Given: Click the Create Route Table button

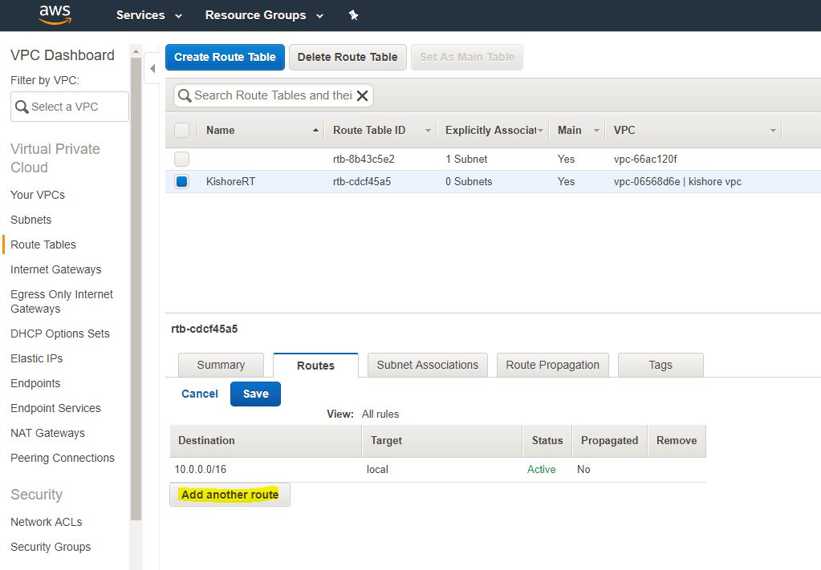Looking at the screenshot, I should click(x=225, y=57).
